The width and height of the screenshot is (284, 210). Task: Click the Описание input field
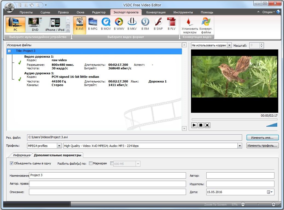click(108, 192)
